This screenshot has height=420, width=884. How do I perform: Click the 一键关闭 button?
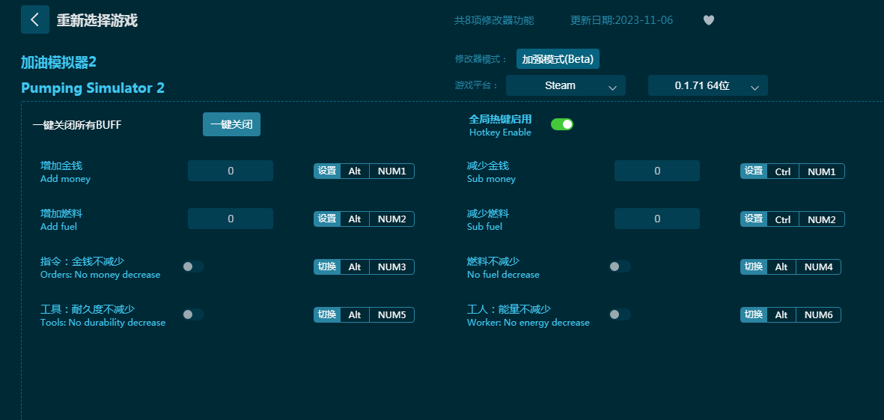point(231,124)
